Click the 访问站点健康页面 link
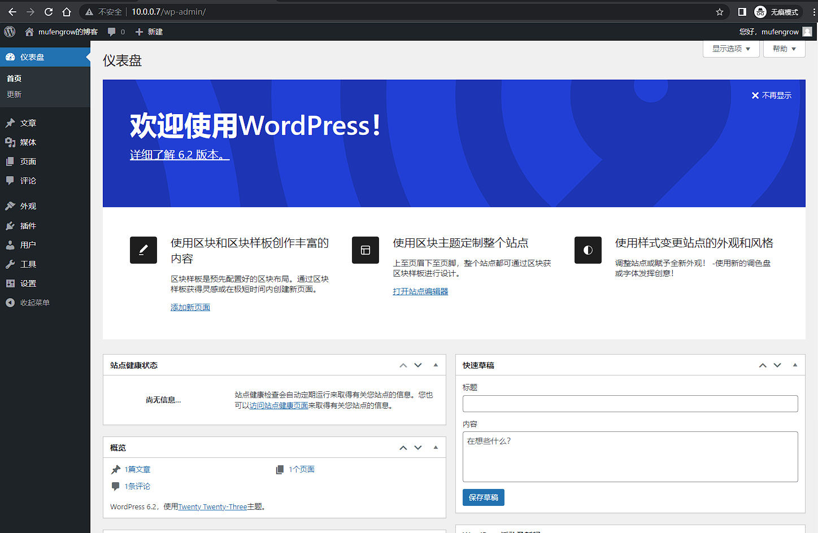This screenshot has width=818, height=533. 279,405
